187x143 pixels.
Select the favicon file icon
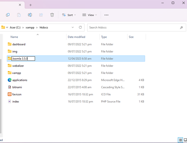click(9, 94)
